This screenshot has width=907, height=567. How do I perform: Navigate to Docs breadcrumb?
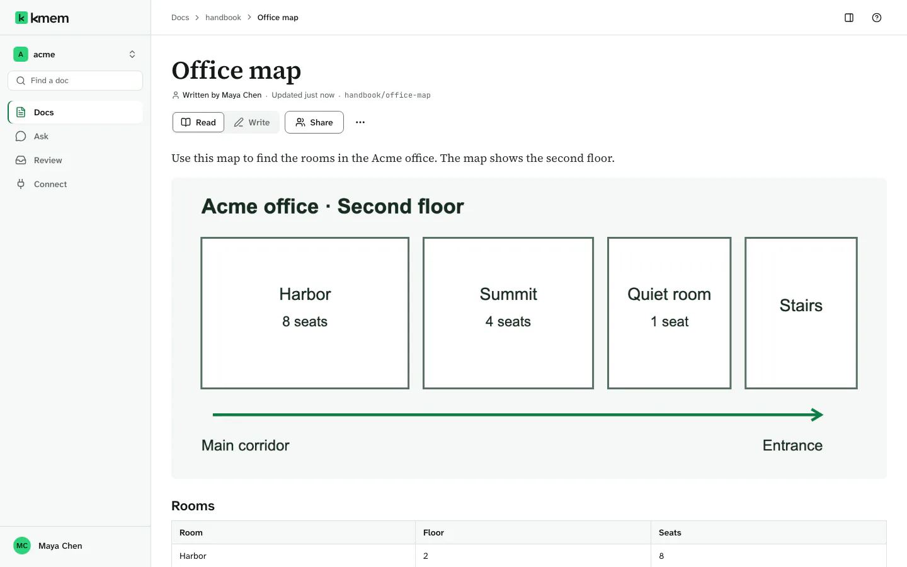(180, 18)
